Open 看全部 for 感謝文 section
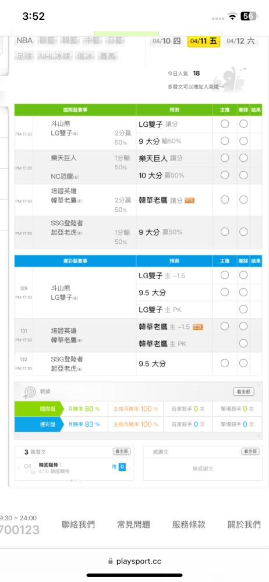 click(250, 452)
